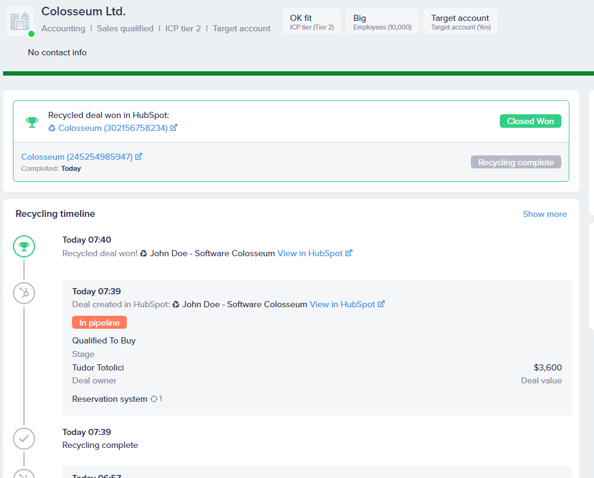Click the Reservation system text

(110, 399)
